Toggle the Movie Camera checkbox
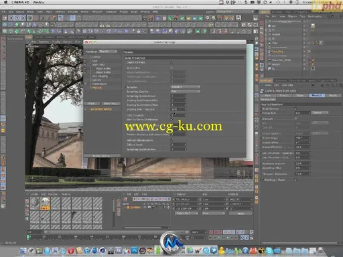The image size is (343, 257). (295, 108)
